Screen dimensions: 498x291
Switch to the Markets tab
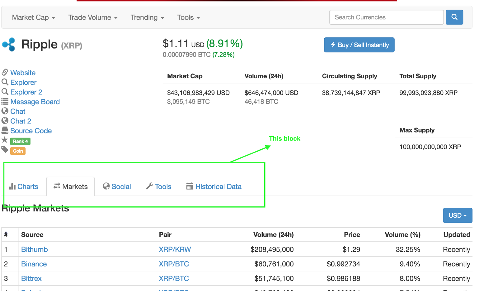[x=71, y=187]
